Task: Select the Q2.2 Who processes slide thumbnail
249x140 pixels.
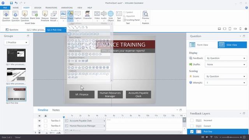Action: [x=16, y=75]
